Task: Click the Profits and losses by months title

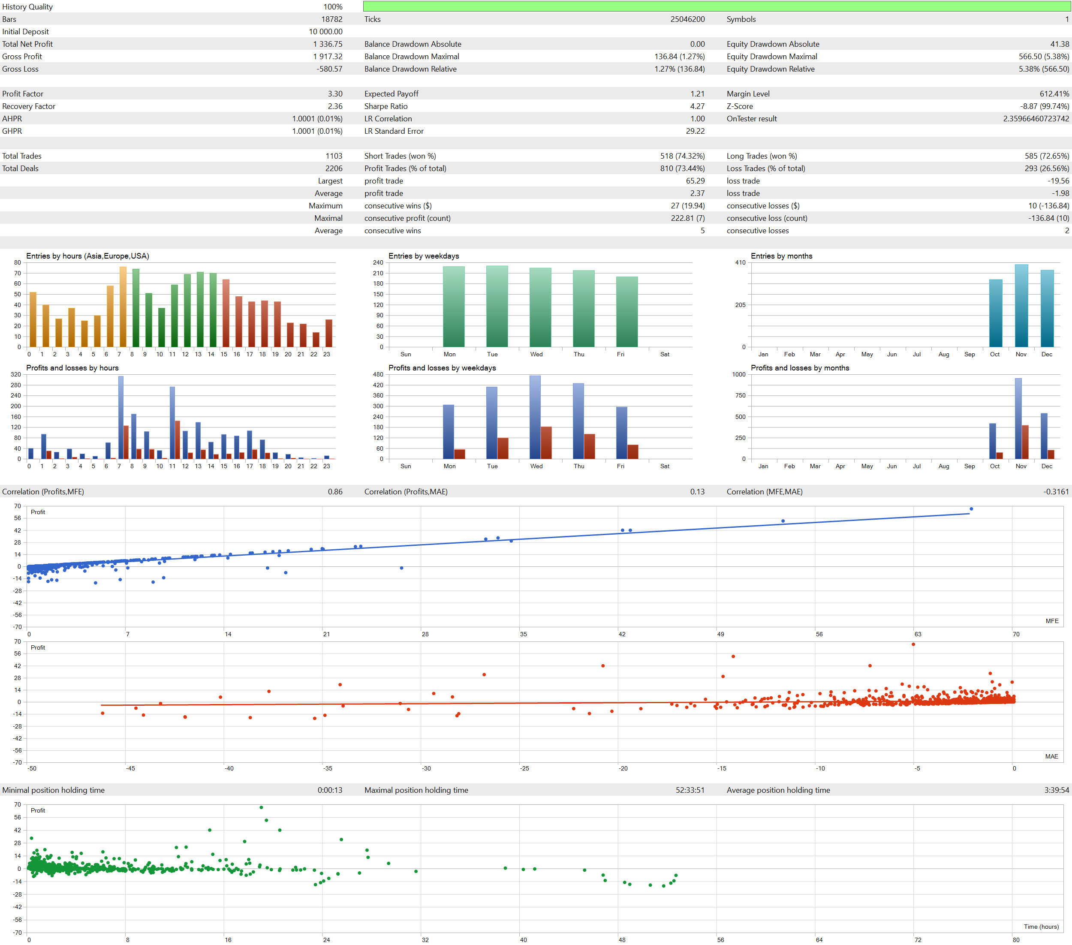Action: [799, 367]
